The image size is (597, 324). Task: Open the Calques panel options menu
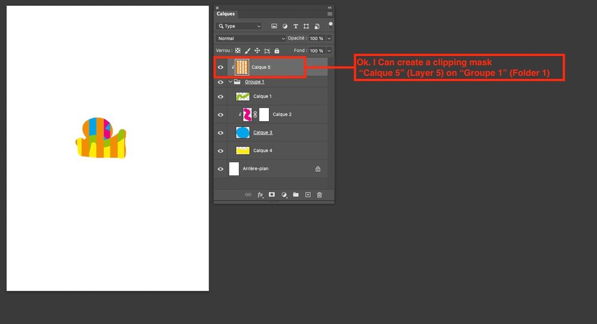click(x=330, y=14)
